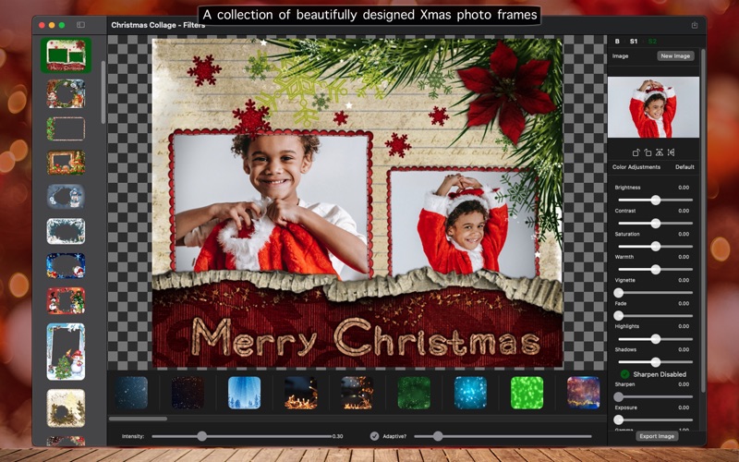
Task: Switch to the S1 tab
Action: pos(634,41)
